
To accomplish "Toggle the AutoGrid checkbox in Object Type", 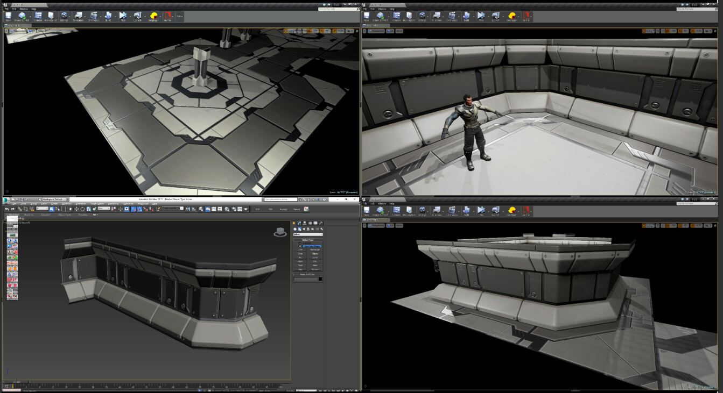I will (x=300, y=243).
